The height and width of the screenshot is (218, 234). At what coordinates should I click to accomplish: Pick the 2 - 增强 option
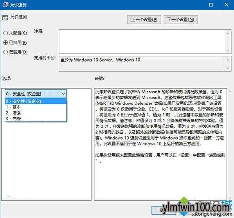point(36,113)
